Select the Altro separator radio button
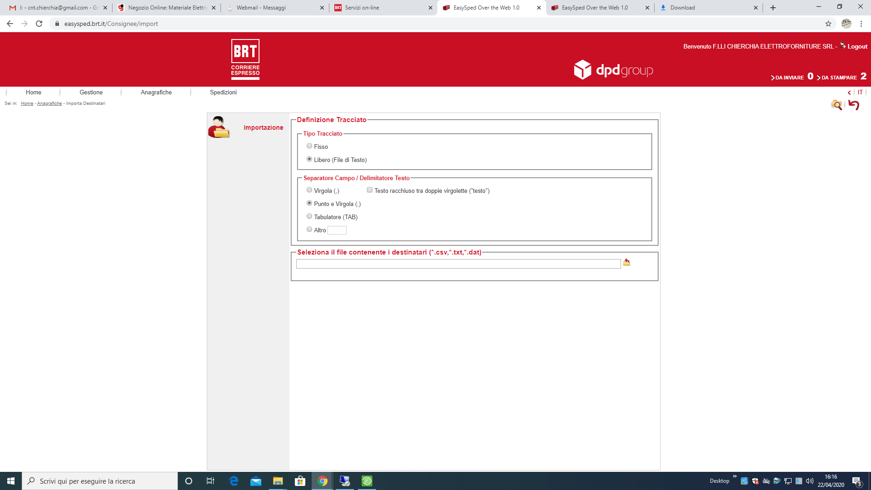 click(x=309, y=230)
